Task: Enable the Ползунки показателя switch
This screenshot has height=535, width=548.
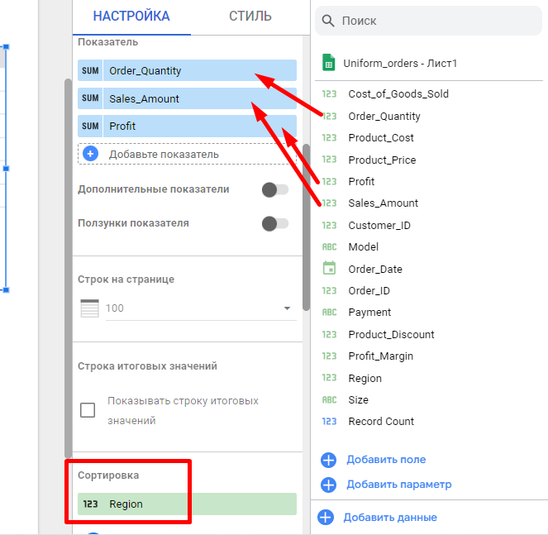Action: [x=274, y=223]
